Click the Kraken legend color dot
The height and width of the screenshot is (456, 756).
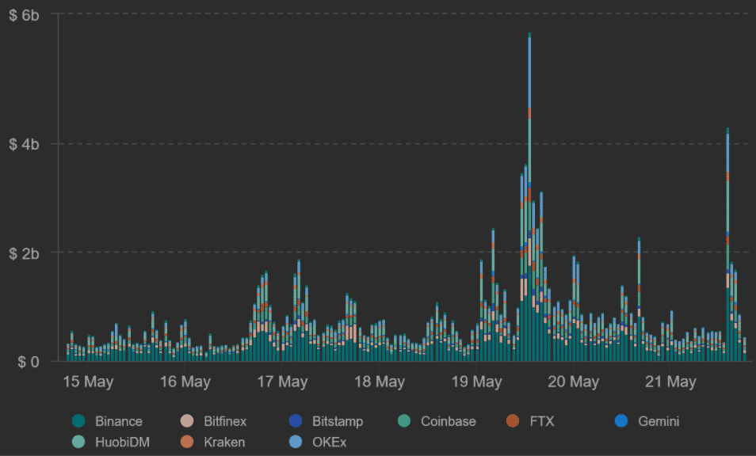[x=187, y=442]
